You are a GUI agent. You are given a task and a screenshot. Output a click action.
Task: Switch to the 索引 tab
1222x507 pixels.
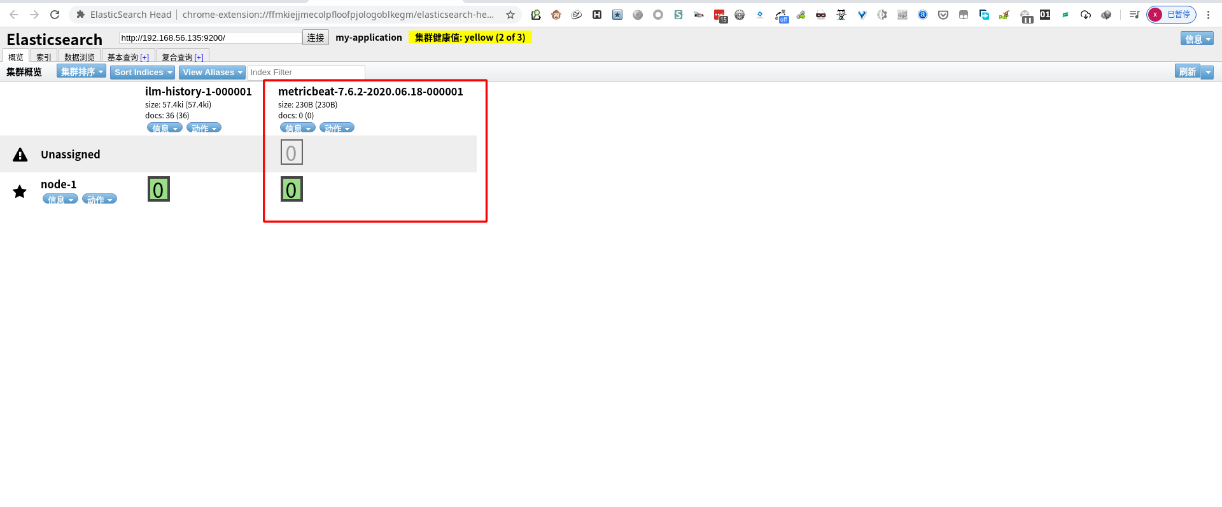(44, 57)
